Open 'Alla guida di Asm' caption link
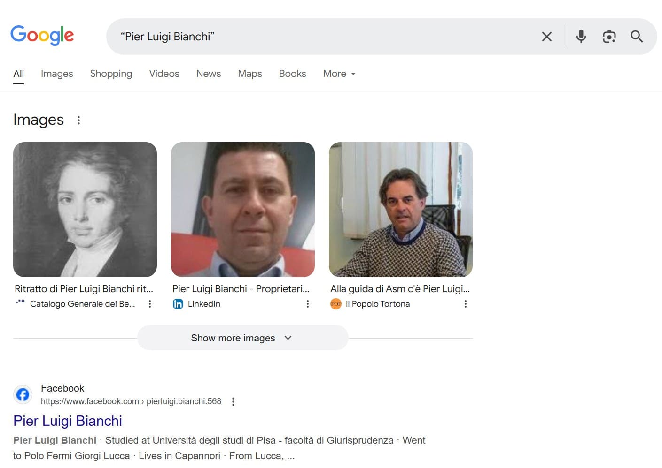Image resolution: width=662 pixels, height=468 pixels. pos(400,289)
